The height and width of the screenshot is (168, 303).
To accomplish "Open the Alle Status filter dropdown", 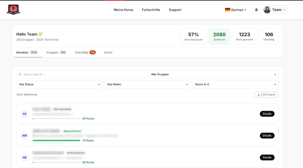I will [x=59, y=84].
